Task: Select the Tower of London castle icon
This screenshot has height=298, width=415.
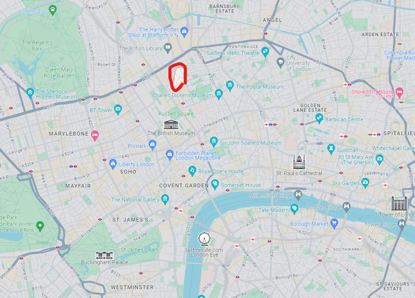Action: click(x=399, y=203)
